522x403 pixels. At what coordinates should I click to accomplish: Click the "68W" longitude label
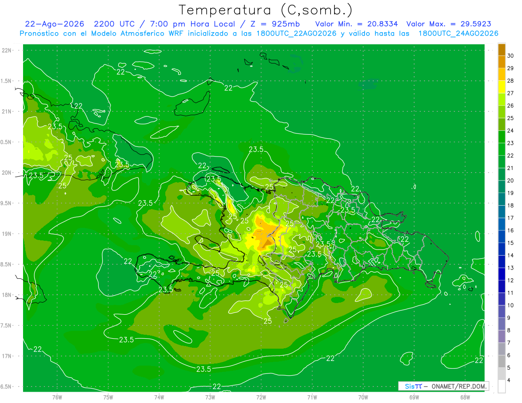(x=465, y=397)
